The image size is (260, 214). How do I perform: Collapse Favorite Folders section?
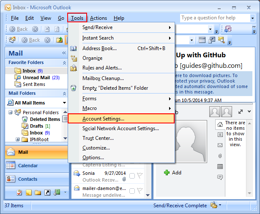tap(64, 63)
